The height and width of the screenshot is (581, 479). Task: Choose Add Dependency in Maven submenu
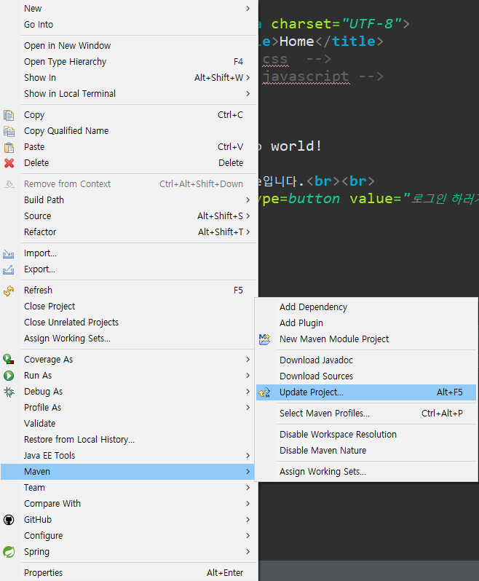(x=314, y=307)
